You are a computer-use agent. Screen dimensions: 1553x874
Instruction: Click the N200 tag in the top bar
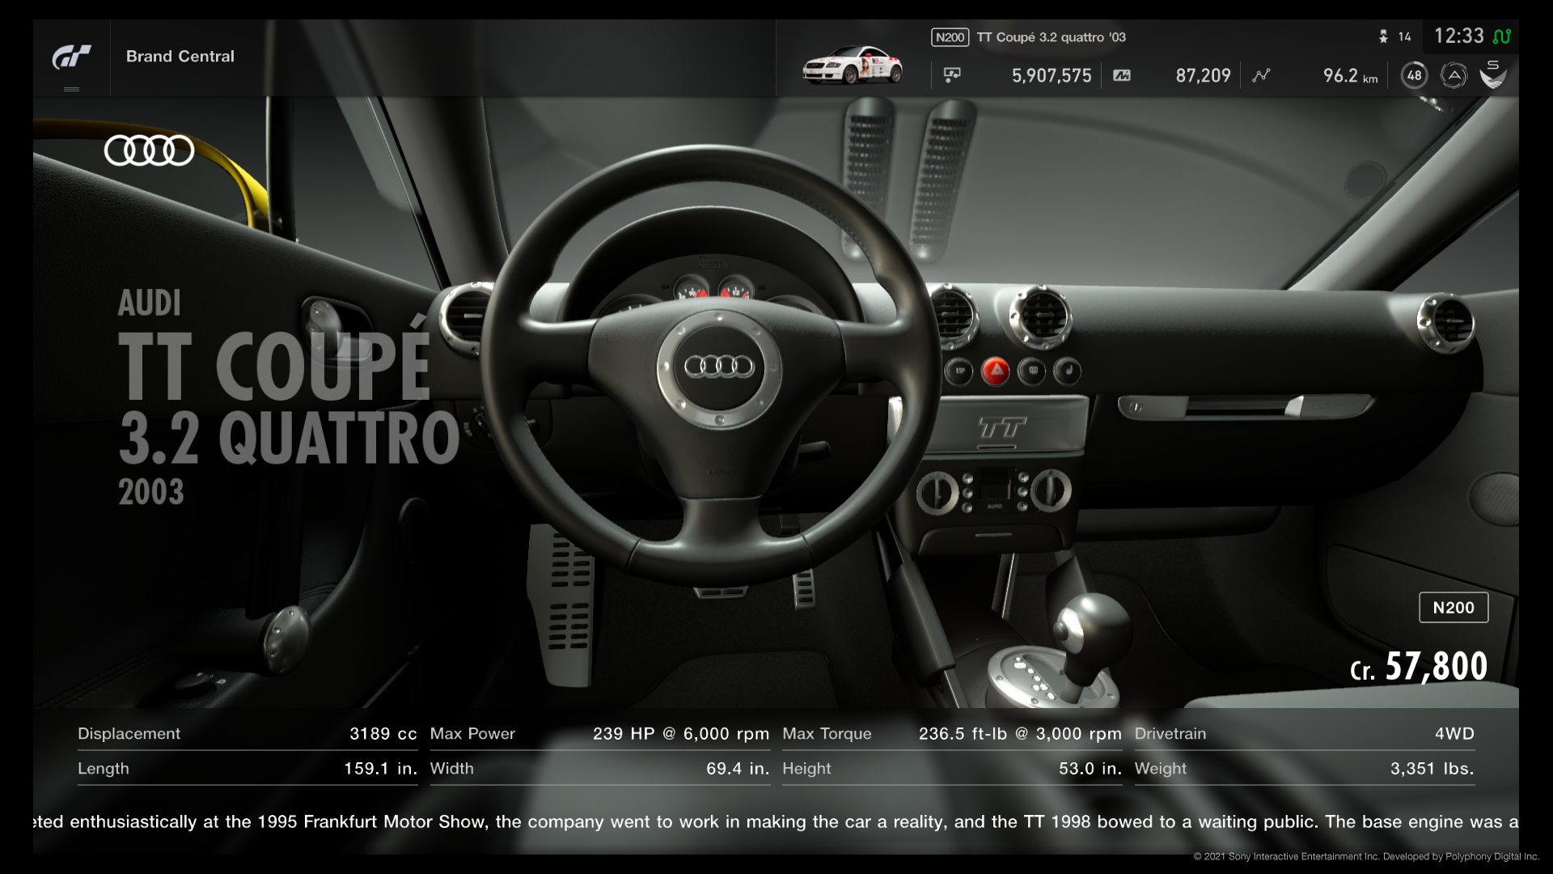(950, 37)
